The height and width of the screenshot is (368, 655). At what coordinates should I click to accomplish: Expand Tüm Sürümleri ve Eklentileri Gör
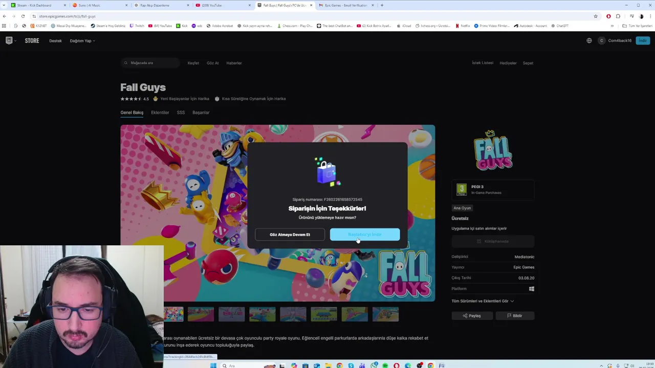[x=483, y=301]
